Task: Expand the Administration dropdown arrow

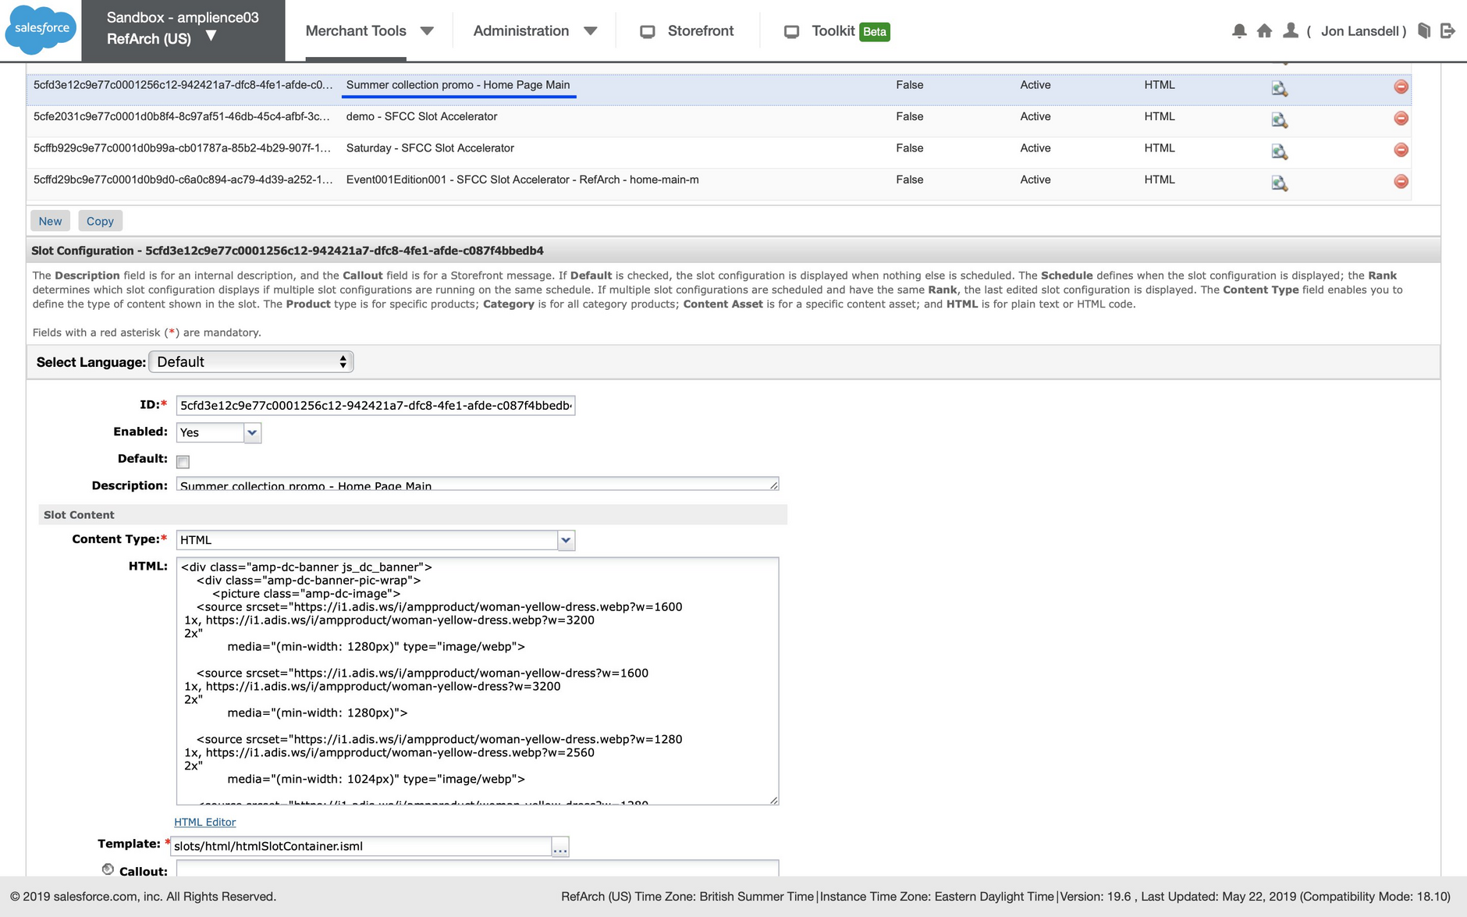Action: pyautogui.click(x=591, y=31)
